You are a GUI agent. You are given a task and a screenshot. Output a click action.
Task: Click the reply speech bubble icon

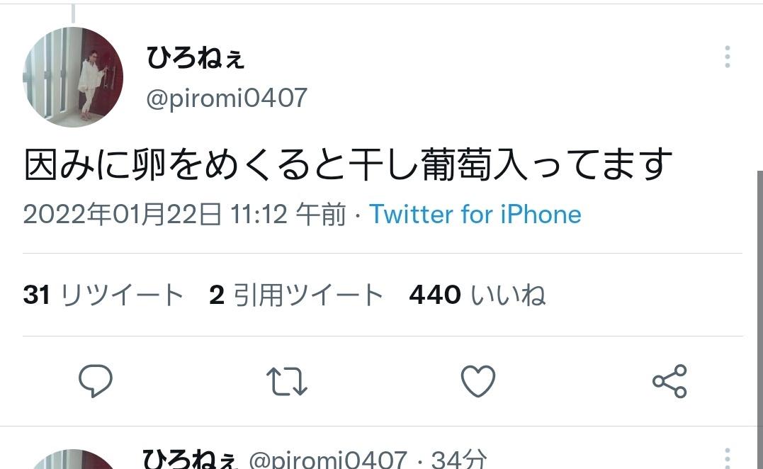click(x=96, y=380)
